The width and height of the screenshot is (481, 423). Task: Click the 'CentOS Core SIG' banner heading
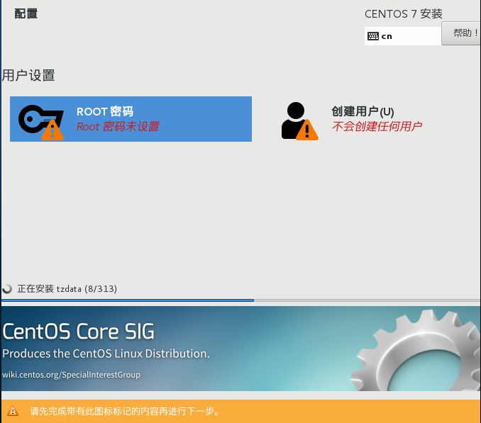click(79, 332)
